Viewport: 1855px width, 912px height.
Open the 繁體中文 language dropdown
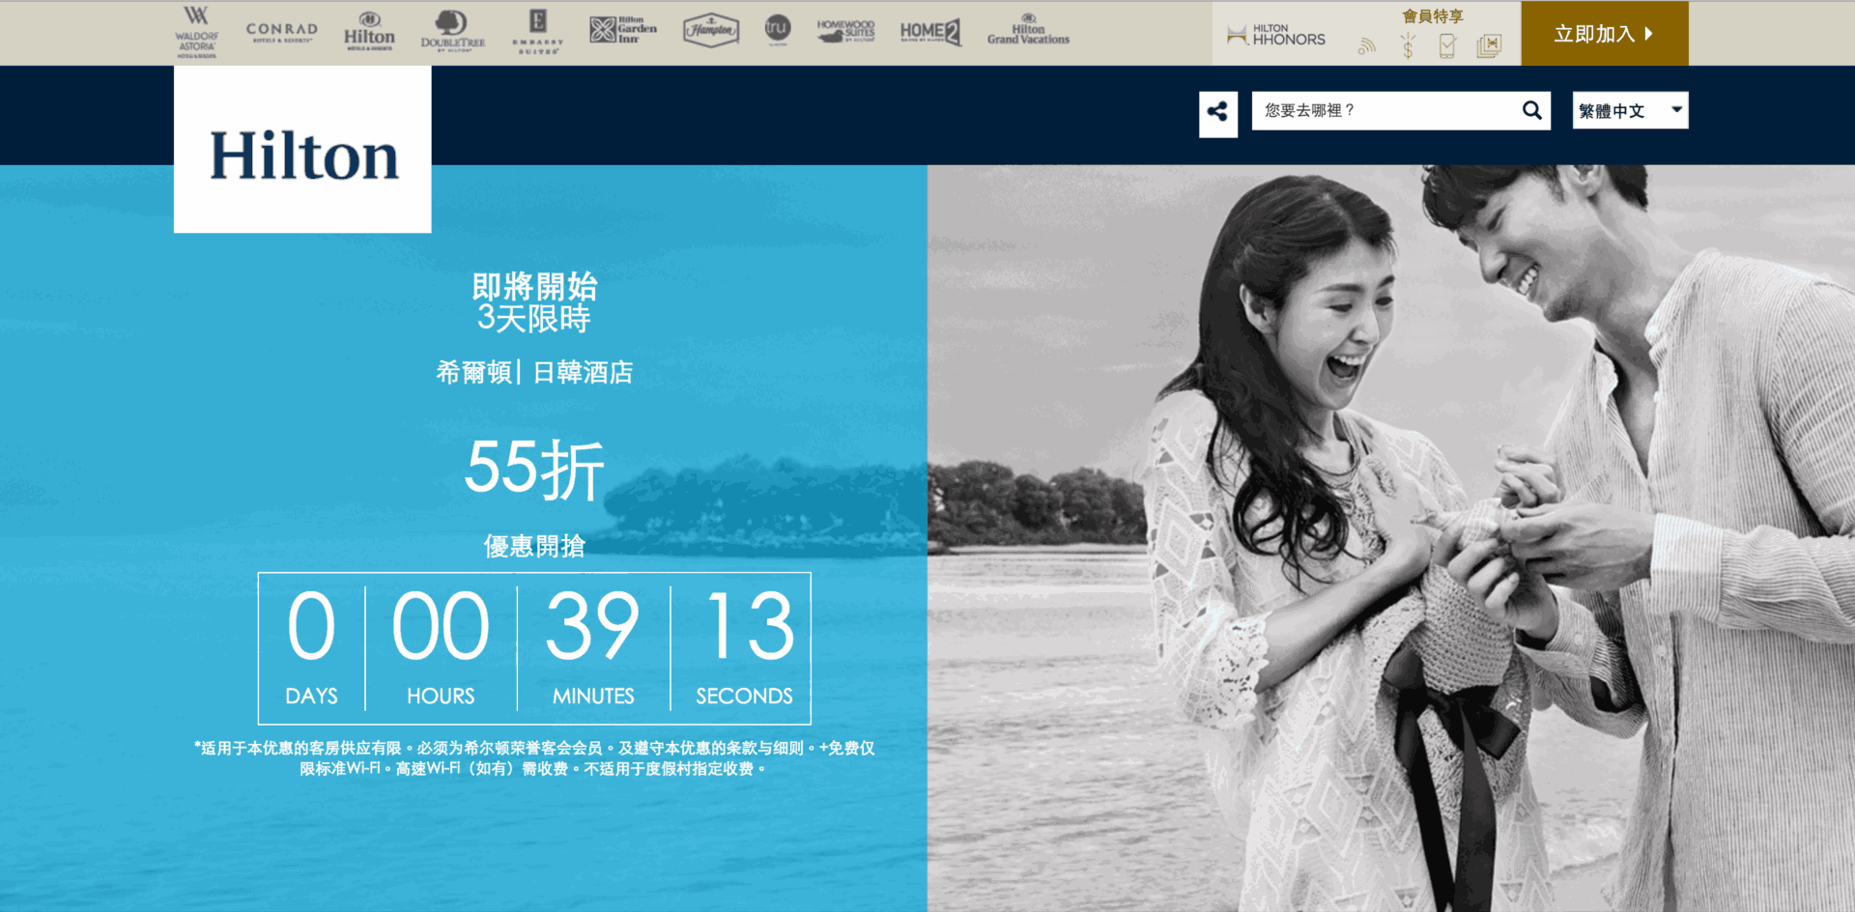[x=1630, y=110]
